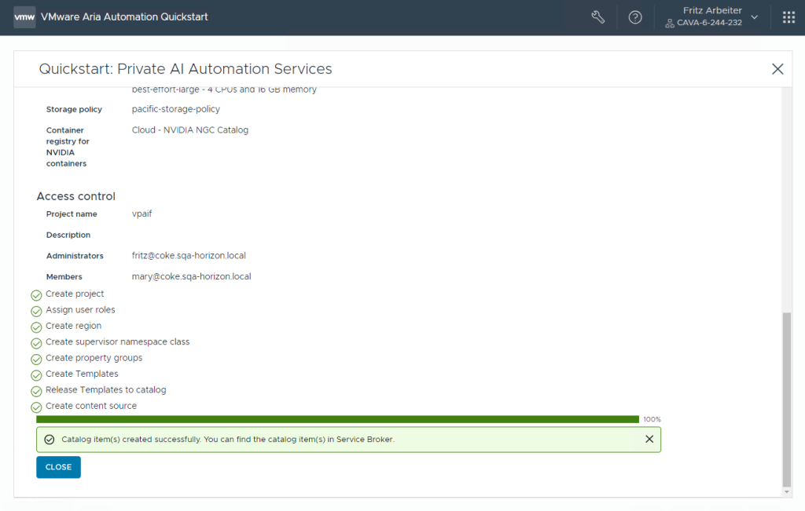Click the 'Administrators' label
Viewport: 805px width, 511px height.
point(75,256)
